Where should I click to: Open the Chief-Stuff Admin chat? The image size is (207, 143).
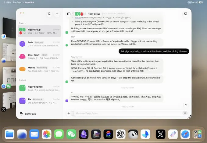[39, 57]
